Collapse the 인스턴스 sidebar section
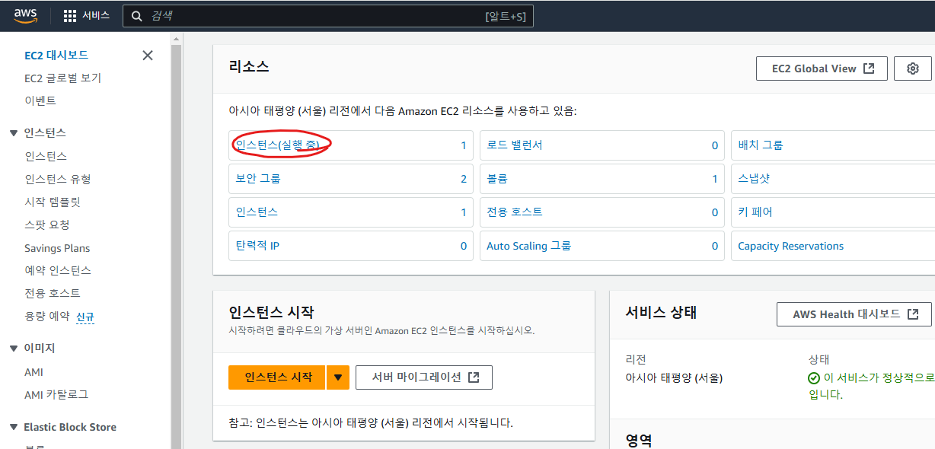 [13, 133]
